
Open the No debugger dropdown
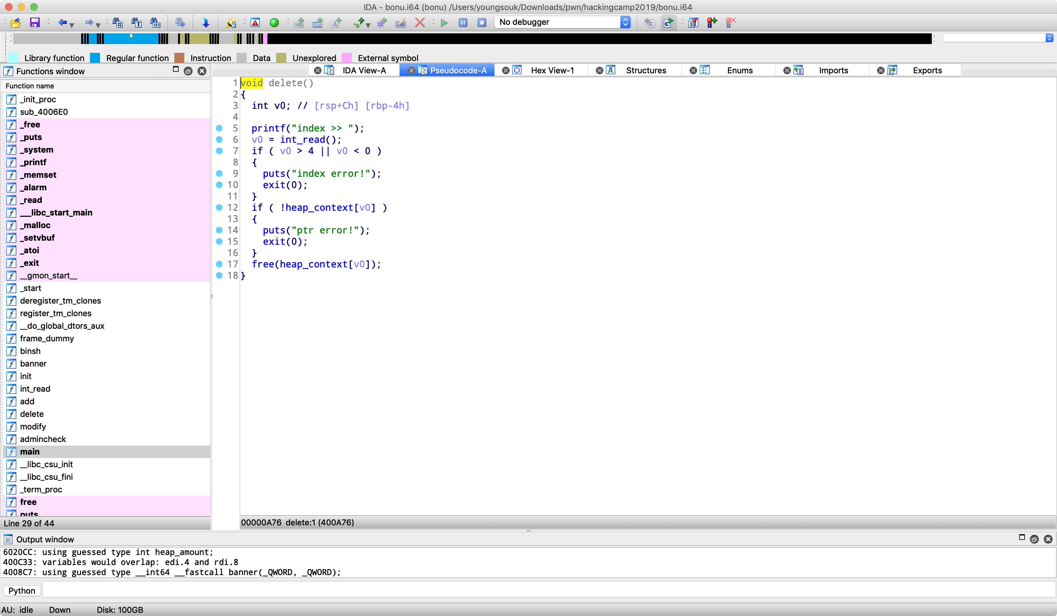(562, 22)
